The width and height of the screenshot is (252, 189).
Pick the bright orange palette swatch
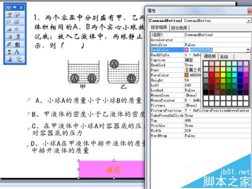click(x=217, y=75)
